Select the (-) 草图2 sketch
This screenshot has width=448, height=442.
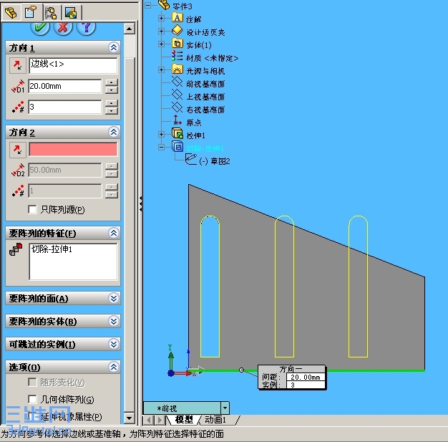pos(214,161)
